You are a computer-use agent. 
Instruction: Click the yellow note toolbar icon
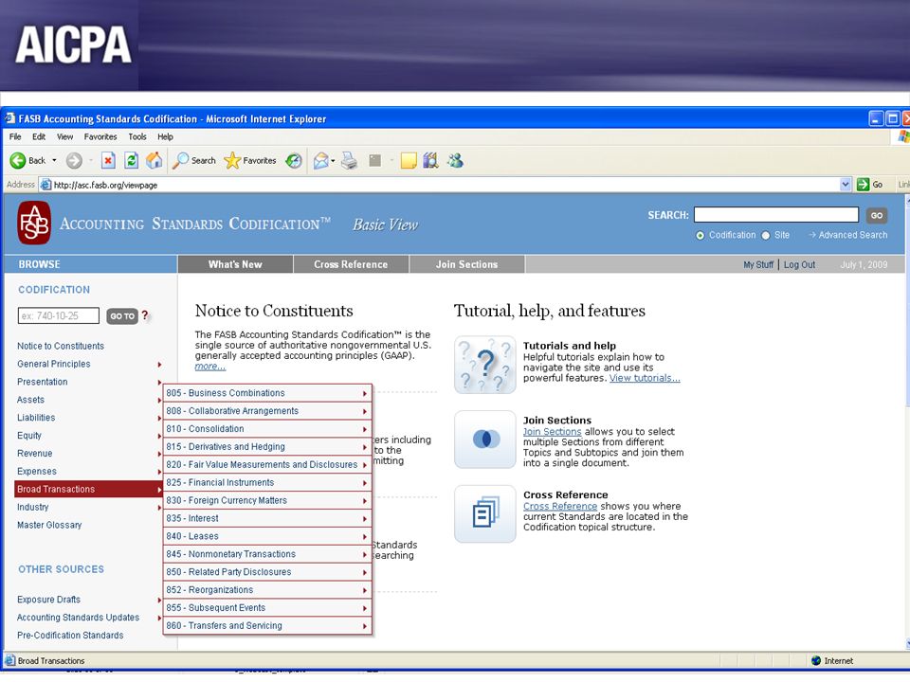[x=409, y=161]
